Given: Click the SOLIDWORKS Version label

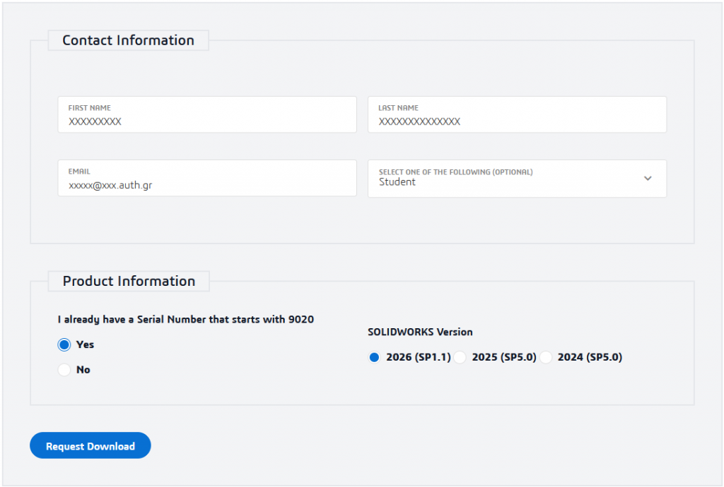Looking at the screenshot, I should [420, 332].
